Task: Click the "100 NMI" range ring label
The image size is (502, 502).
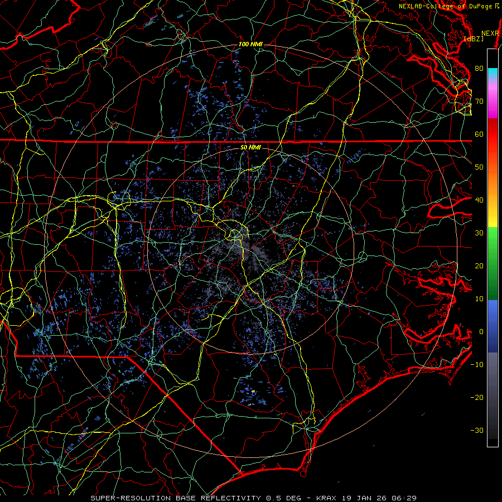Action: pyautogui.click(x=250, y=44)
